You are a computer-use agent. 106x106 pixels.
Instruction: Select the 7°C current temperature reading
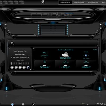(x=45, y=53)
